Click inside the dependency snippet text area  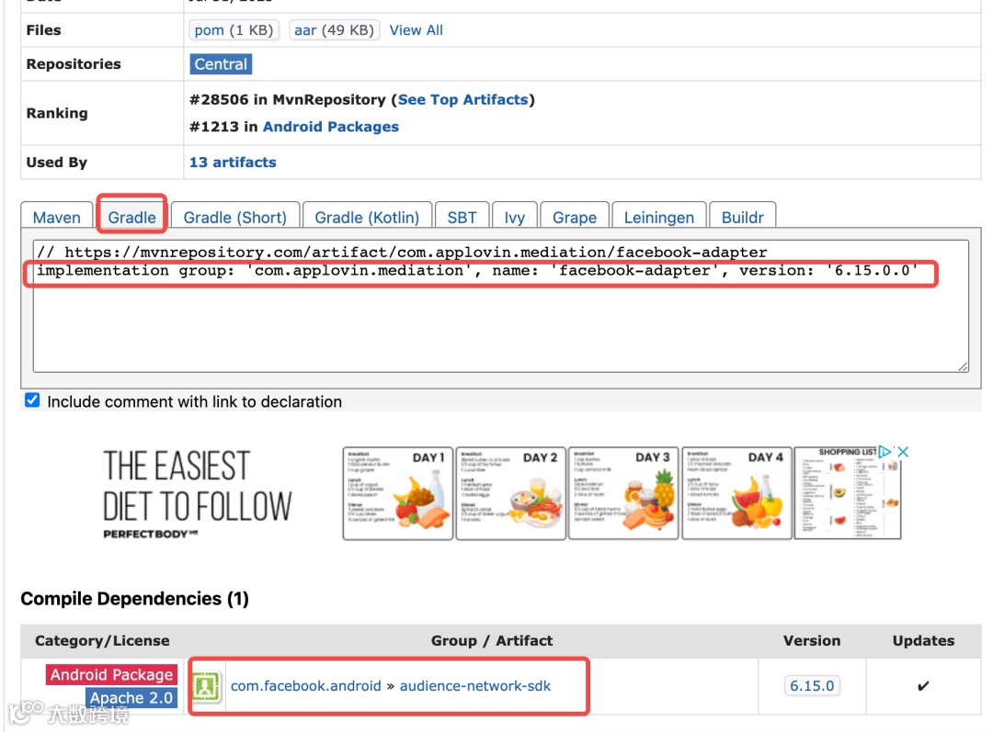point(500,306)
